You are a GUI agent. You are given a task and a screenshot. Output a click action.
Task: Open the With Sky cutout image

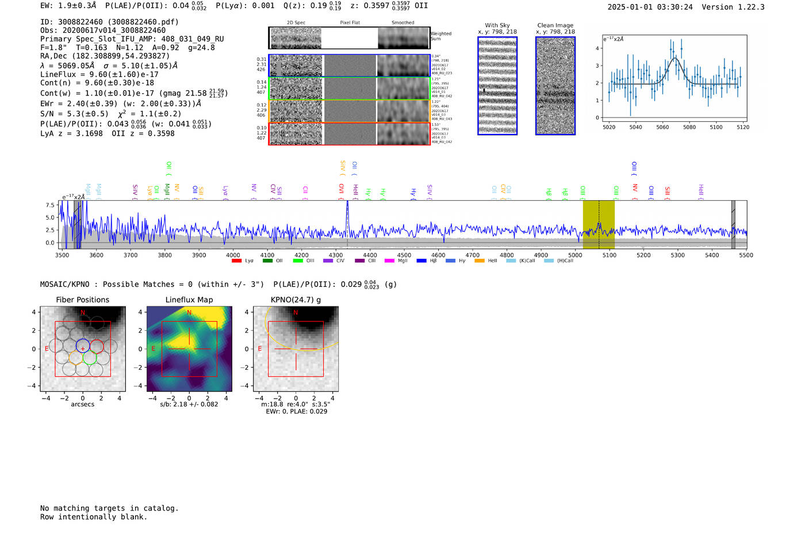point(497,86)
